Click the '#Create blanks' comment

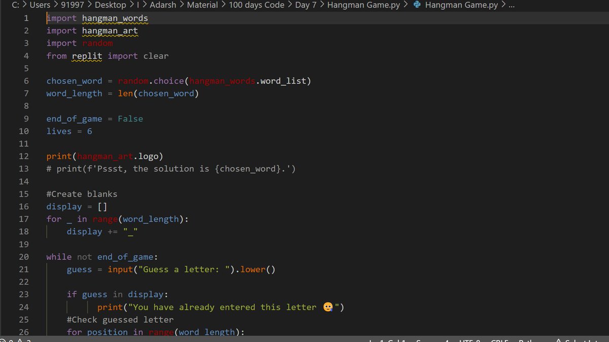point(82,194)
